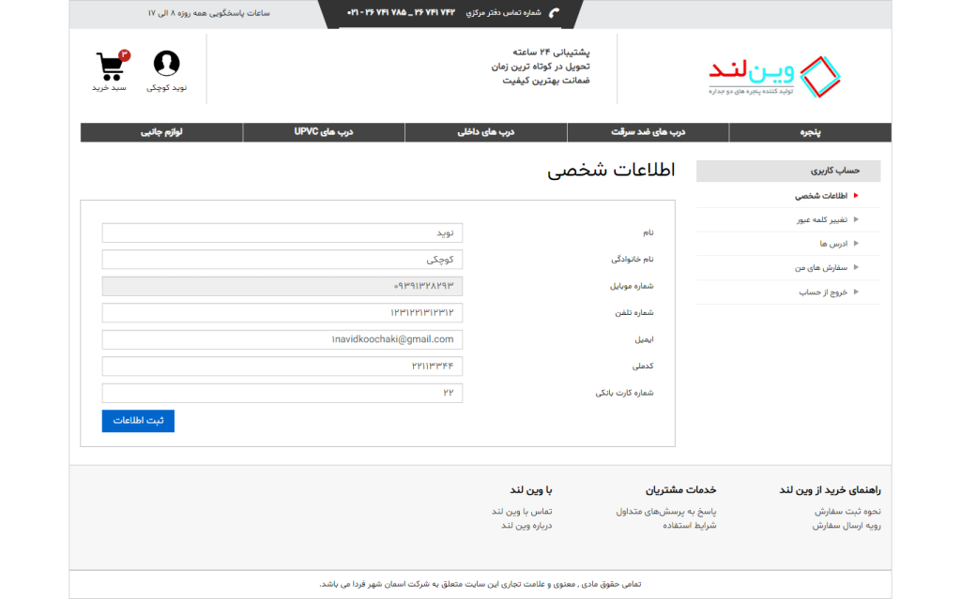Image resolution: width=961 pixels, height=599 pixels.
Task: Open شرایط استفاده footer link
Action: click(x=690, y=526)
